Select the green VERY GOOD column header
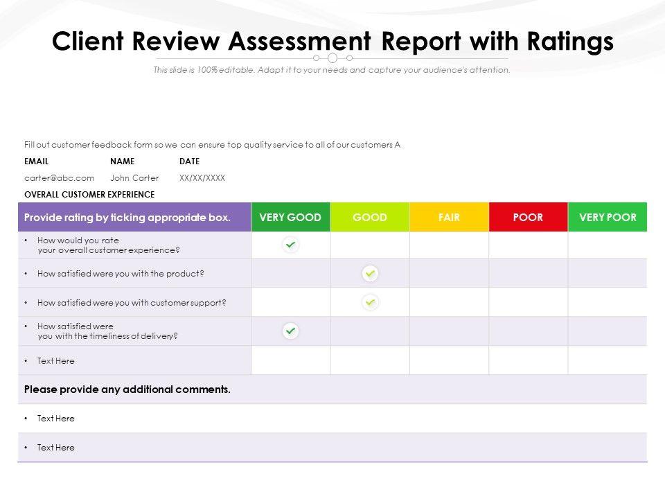 click(x=290, y=217)
